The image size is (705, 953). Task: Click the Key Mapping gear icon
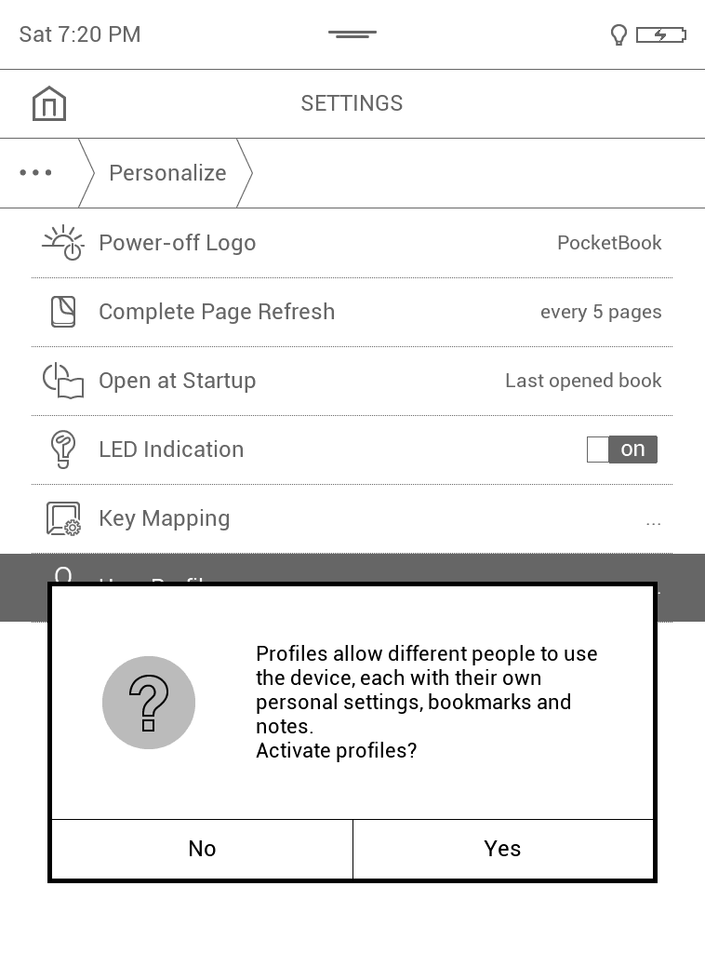(x=63, y=518)
